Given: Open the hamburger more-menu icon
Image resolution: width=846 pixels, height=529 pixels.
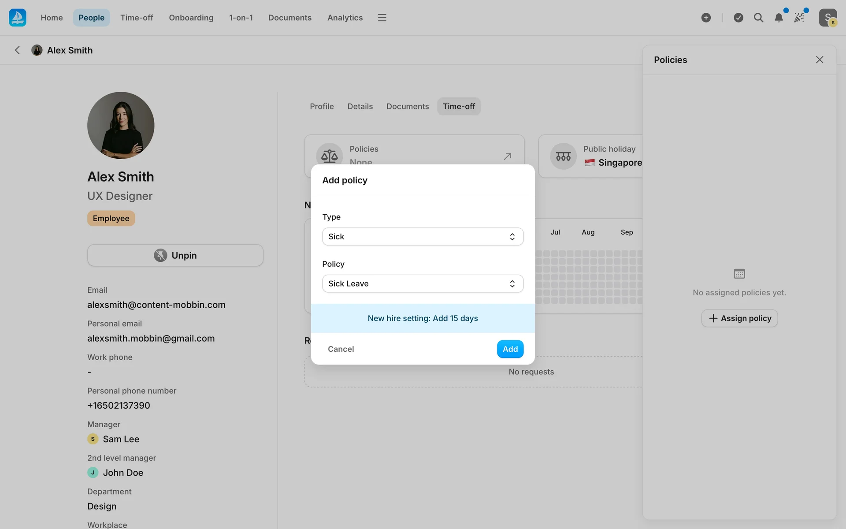Looking at the screenshot, I should 382,18.
